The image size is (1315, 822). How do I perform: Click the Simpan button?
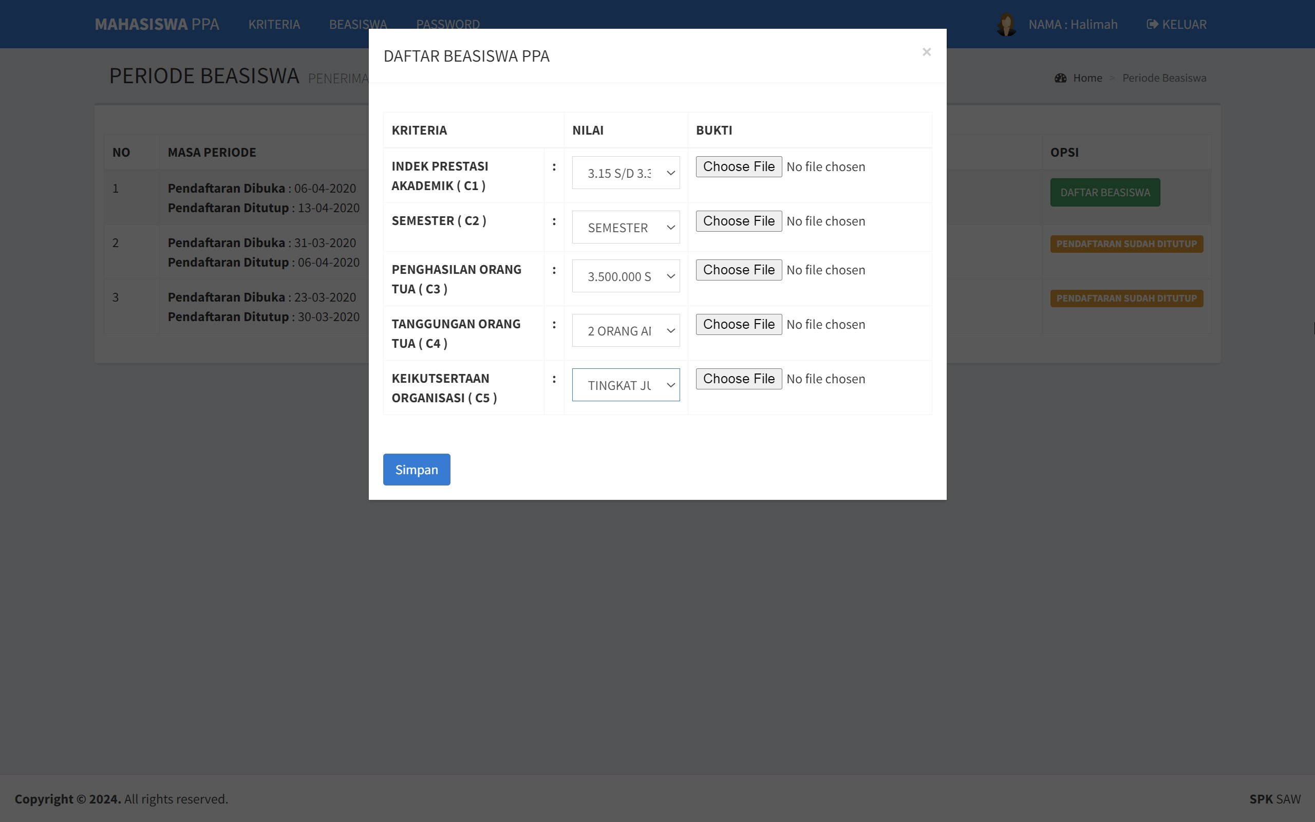[416, 469]
